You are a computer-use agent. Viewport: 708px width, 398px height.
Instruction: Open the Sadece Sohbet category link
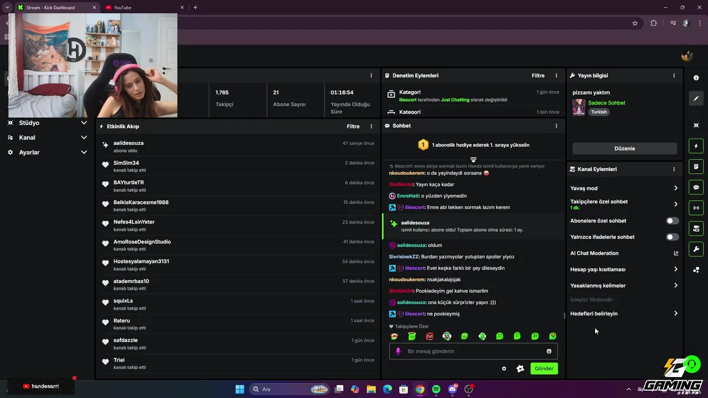(x=606, y=103)
